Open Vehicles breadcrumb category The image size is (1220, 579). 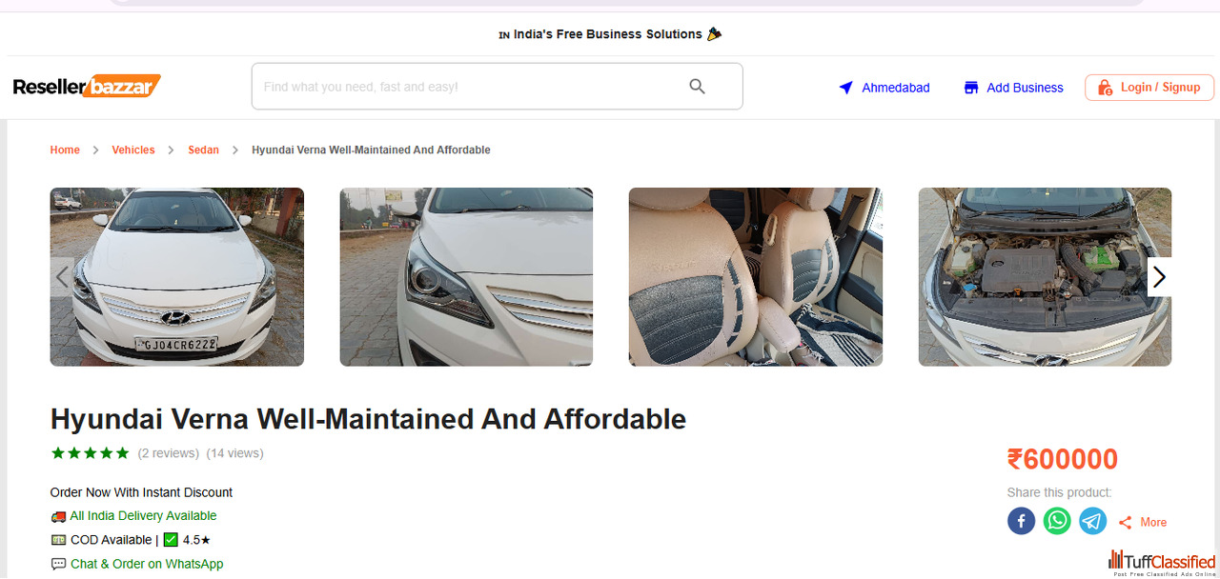click(x=133, y=150)
